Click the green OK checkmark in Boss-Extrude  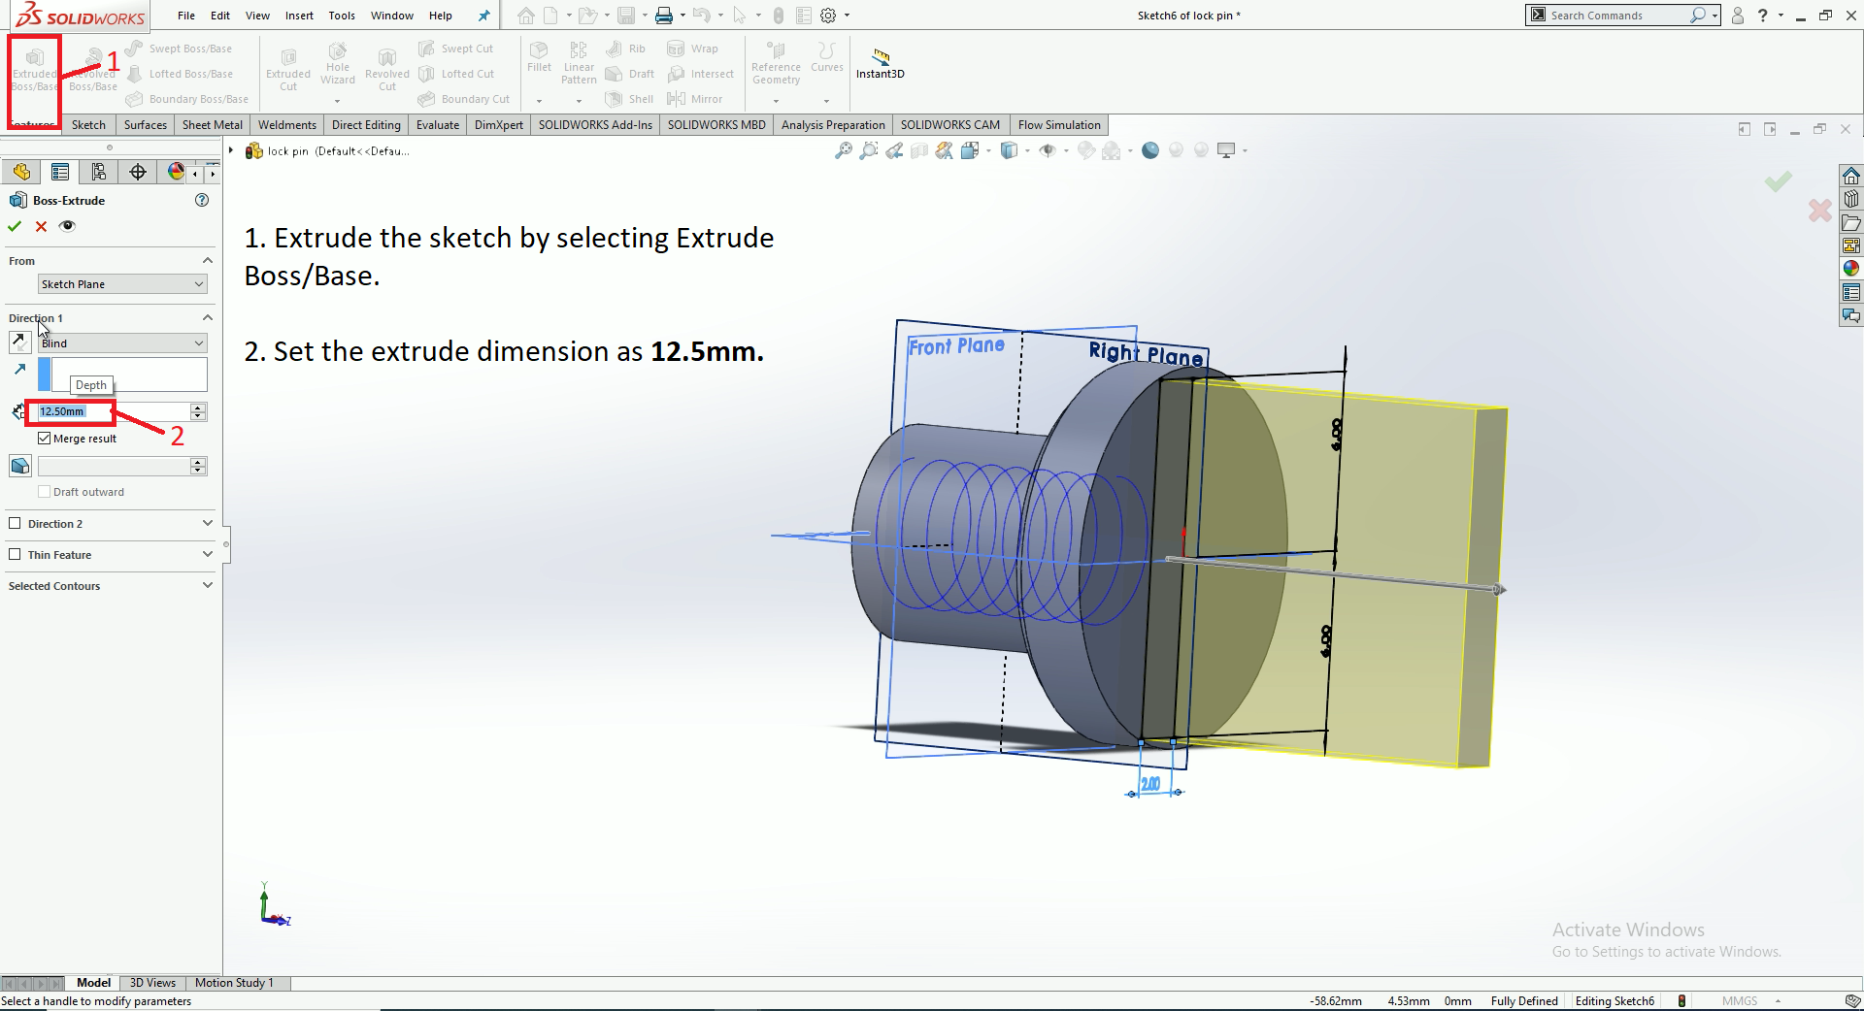tap(15, 226)
